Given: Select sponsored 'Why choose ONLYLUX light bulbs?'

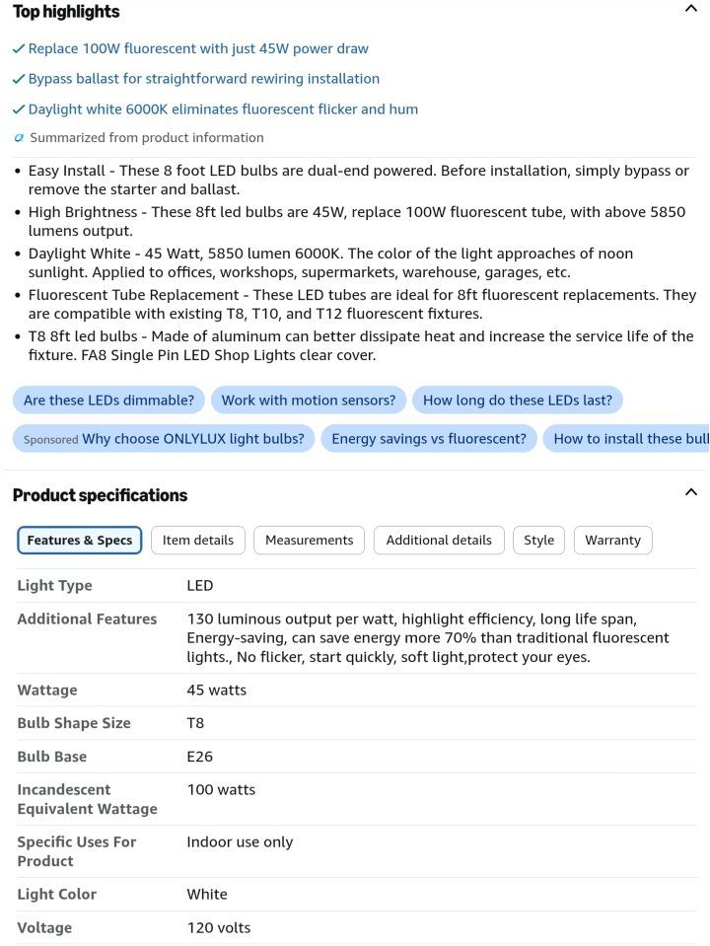Looking at the screenshot, I should coord(164,439).
